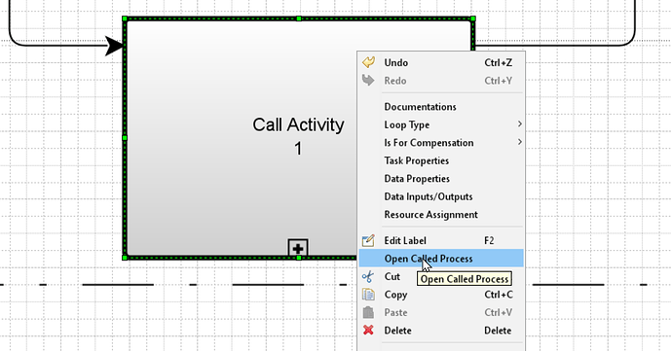Click the left-middle green selection handle
Image resolution: width=671 pixels, height=351 pixels.
tap(125, 138)
